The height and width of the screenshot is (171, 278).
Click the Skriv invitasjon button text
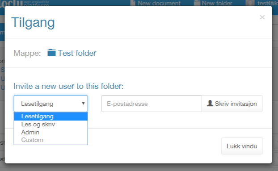[236, 104]
